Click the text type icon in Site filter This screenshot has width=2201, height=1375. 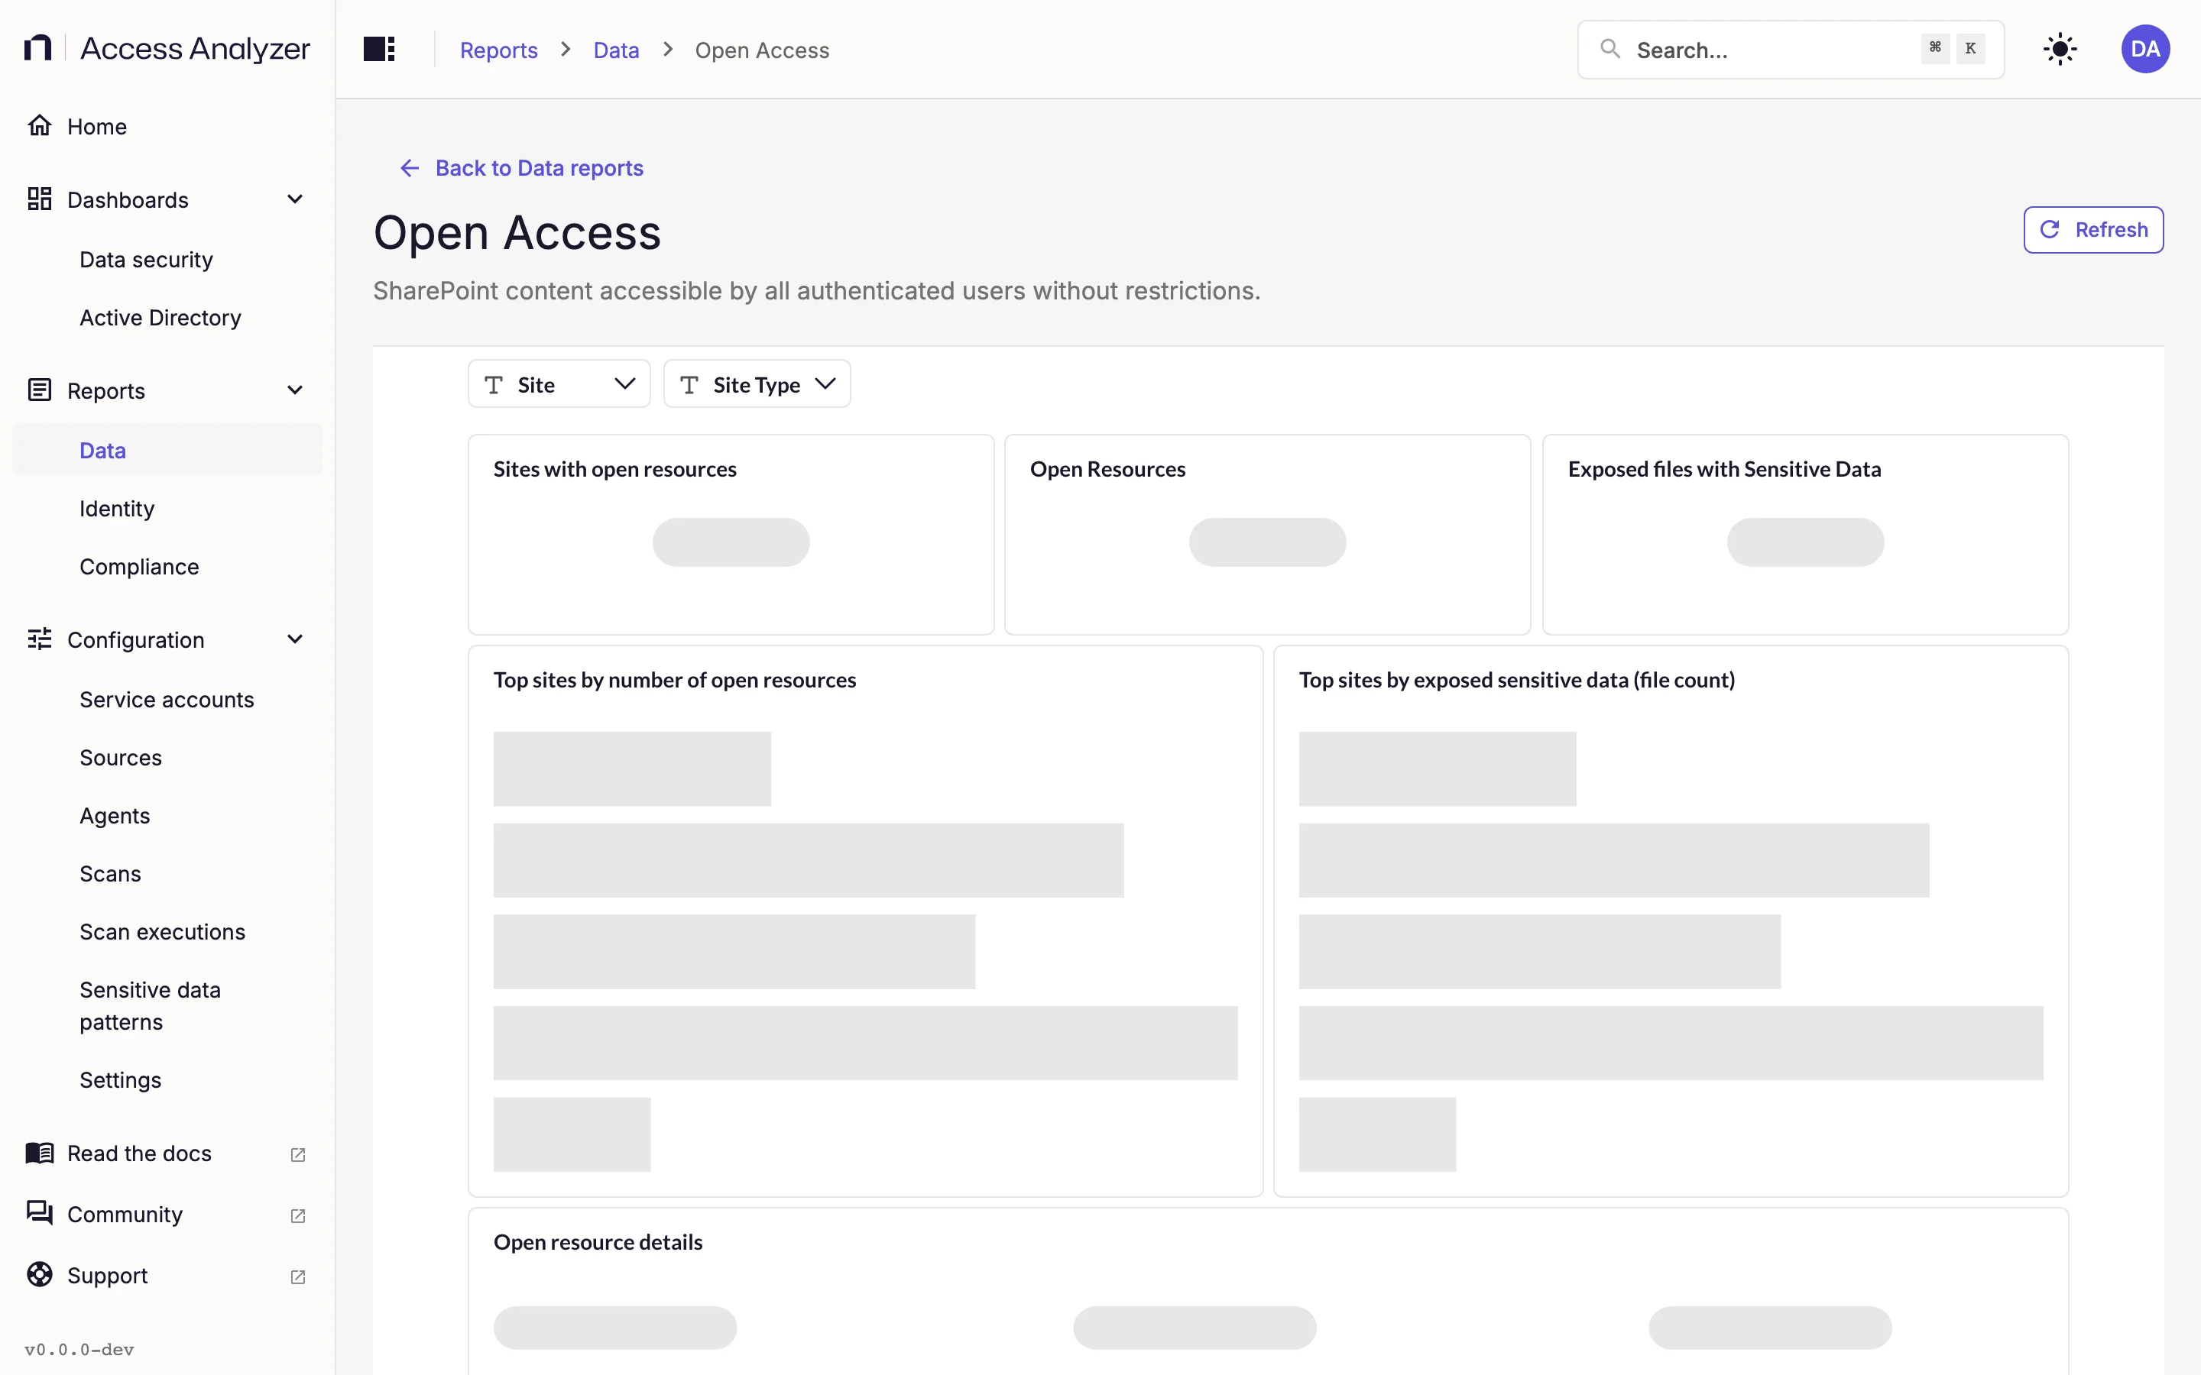pos(494,385)
